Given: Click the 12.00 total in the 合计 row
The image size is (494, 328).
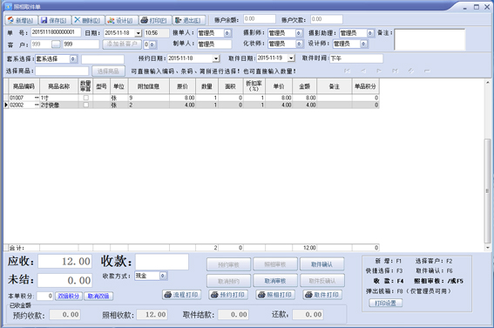Looking at the screenshot, I should coord(304,248).
